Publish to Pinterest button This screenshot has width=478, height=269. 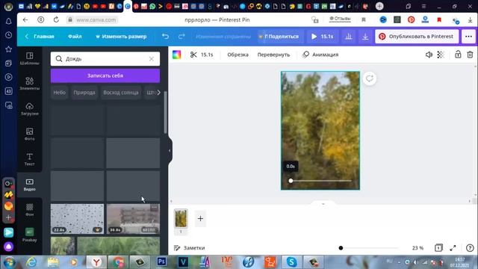(x=417, y=37)
